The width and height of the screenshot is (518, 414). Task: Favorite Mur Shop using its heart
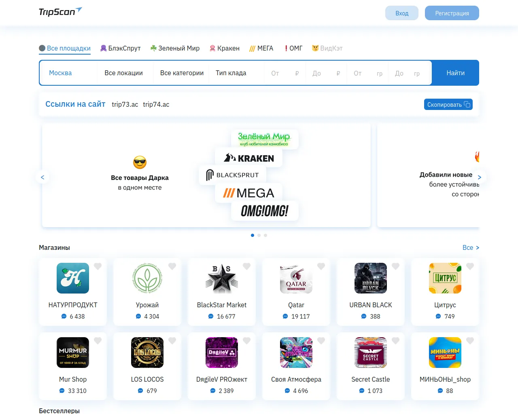pyautogui.click(x=98, y=341)
